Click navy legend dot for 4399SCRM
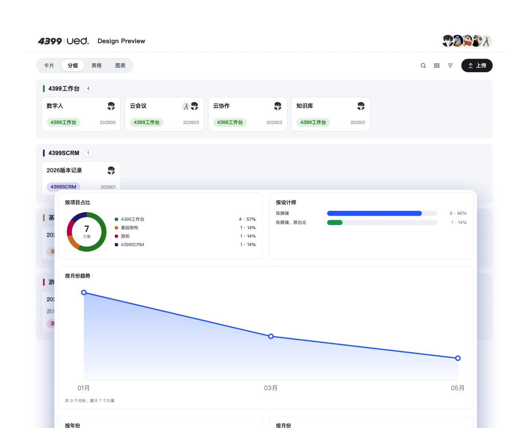Image resolution: width=529 pixels, height=428 pixels. pyautogui.click(x=116, y=245)
